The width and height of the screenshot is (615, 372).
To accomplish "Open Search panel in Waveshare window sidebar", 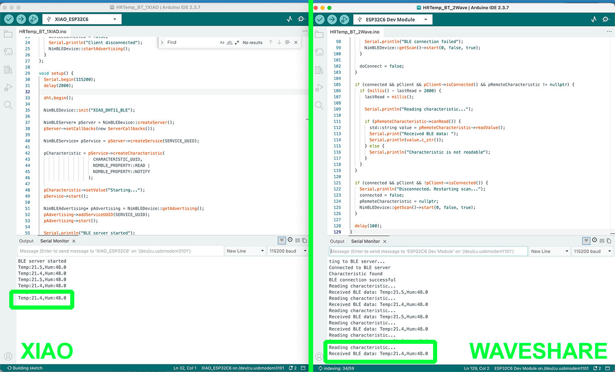I will (319, 105).
